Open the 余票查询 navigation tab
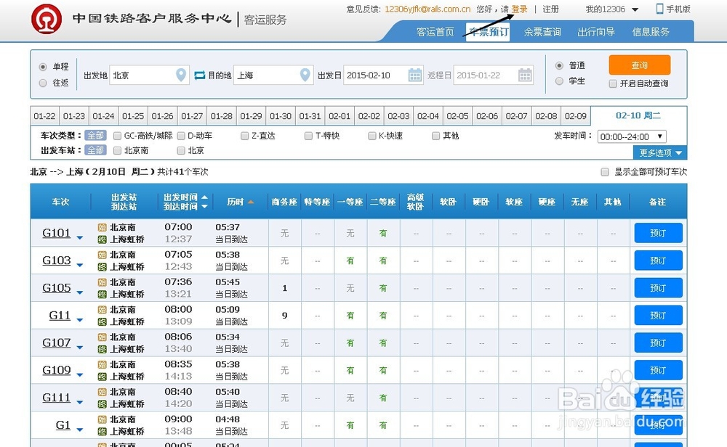 click(542, 32)
